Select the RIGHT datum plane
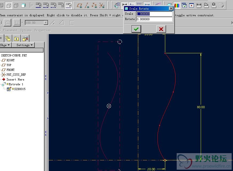The image size is (233, 171). [x=10, y=60]
